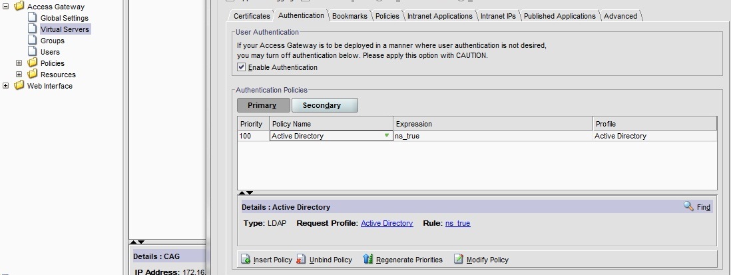Screen dimensions: 731x275
Task: Expand the Resources tree node
Action: [x=19, y=74]
